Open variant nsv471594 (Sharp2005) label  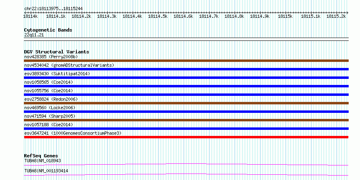coord(50,116)
